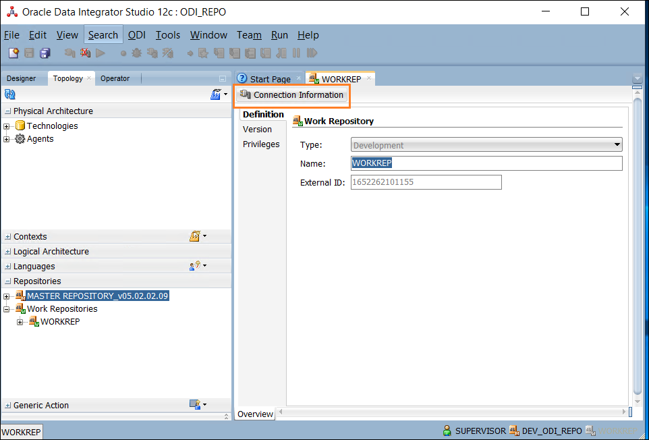Open the Tools menu

167,35
